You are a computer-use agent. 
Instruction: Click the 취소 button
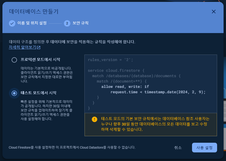tap(178, 148)
